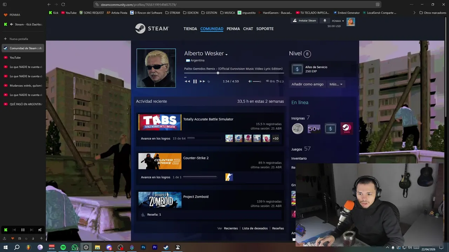The width and height of the screenshot is (449, 252).
Task: Open the PENMA header menu
Action: coord(233,29)
